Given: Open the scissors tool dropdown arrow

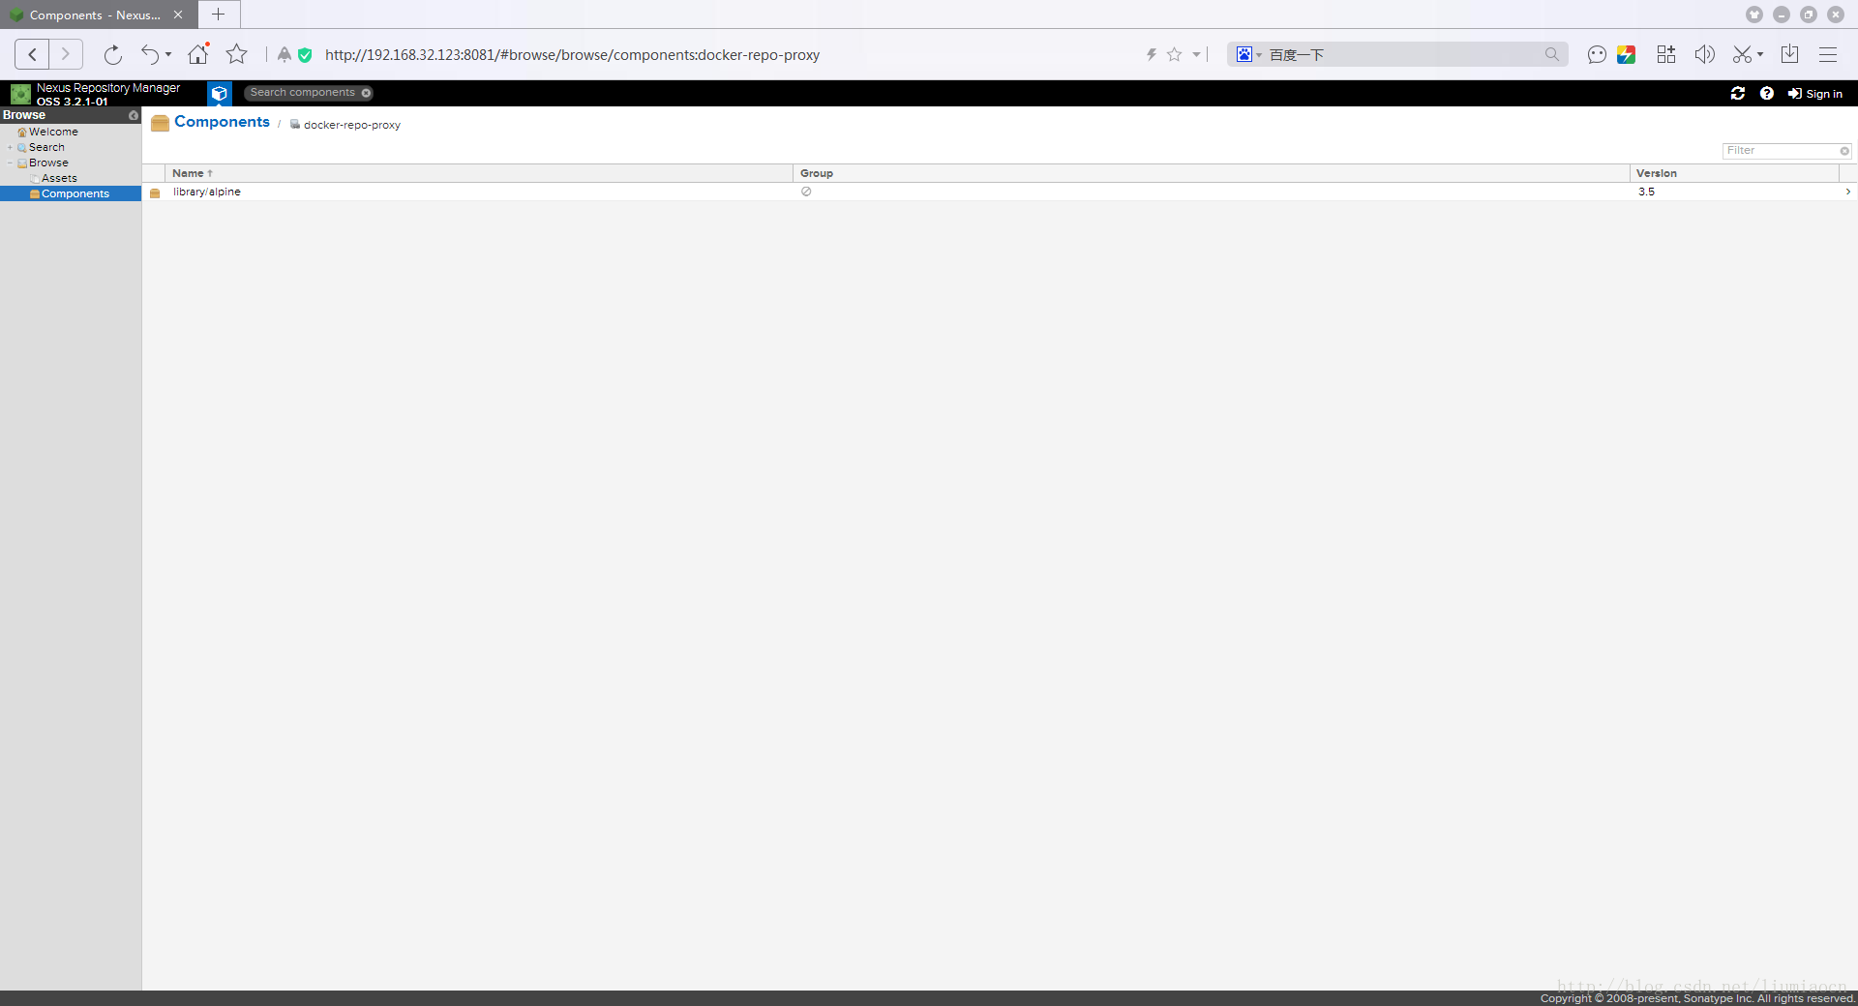Looking at the screenshot, I should (1760, 54).
